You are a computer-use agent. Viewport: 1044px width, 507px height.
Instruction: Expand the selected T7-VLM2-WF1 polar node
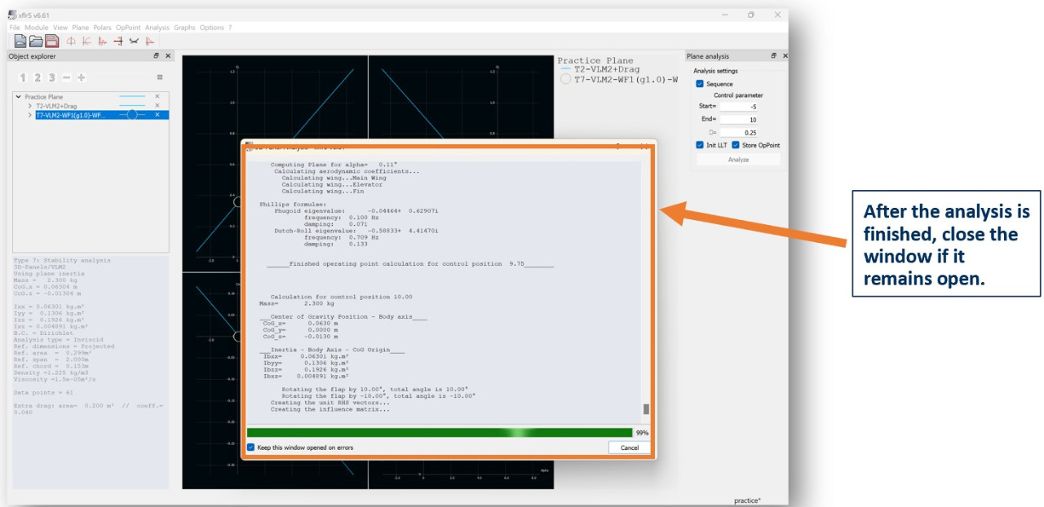coord(29,115)
